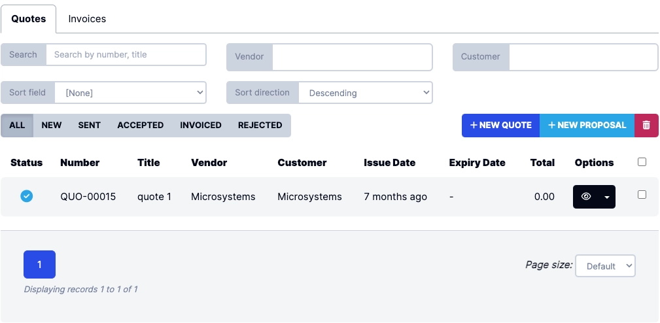The height and width of the screenshot is (323, 660).
Task: Tick the select-all checkbox in table header
Action: click(x=642, y=162)
